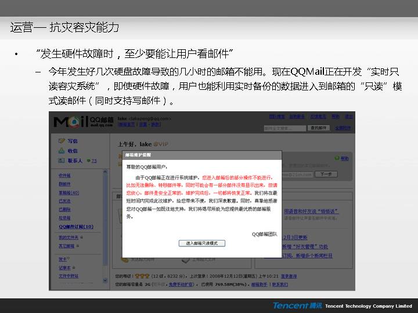Screen dimensions: 418x313
Task: Open 收件箱 inbox folder in sidebar
Action: [x=64, y=175]
